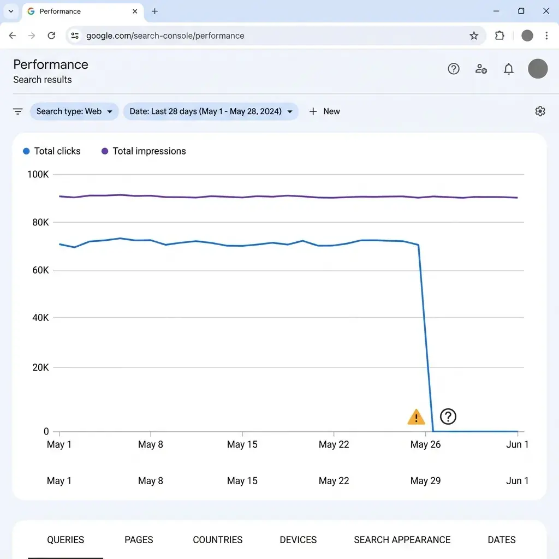Click the 80K y-axis label
The height and width of the screenshot is (559, 559).
click(x=40, y=223)
